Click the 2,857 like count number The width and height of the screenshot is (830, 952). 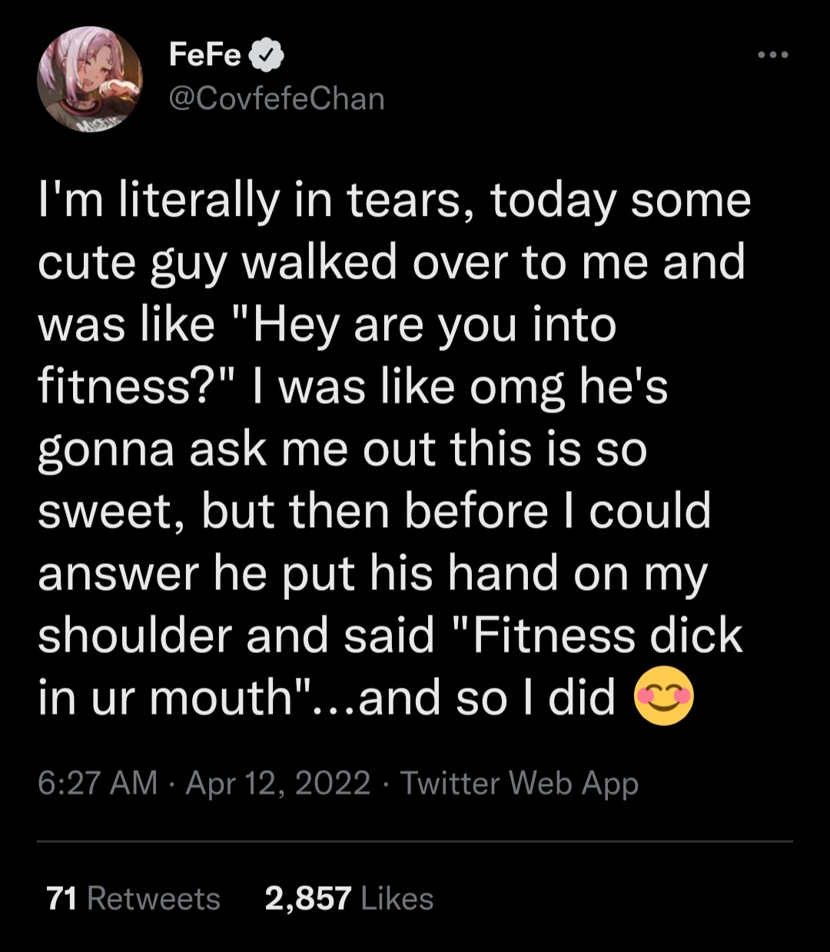pyautogui.click(x=308, y=898)
